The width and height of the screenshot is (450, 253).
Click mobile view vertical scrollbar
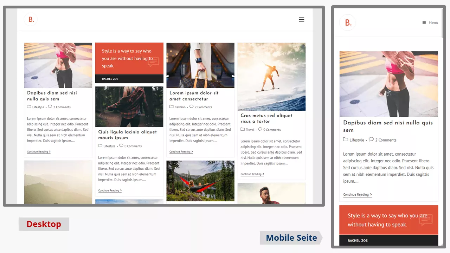443,23
